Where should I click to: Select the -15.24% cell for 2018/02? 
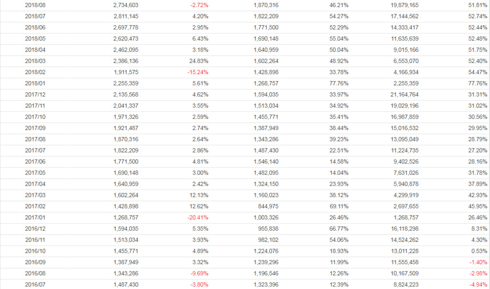pyautogui.click(x=198, y=72)
